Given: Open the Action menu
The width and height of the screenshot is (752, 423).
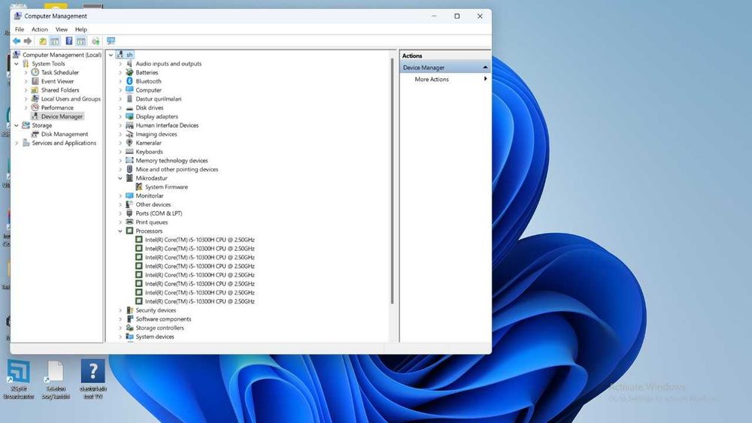Looking at the screenshot, I should coord(40,29).
